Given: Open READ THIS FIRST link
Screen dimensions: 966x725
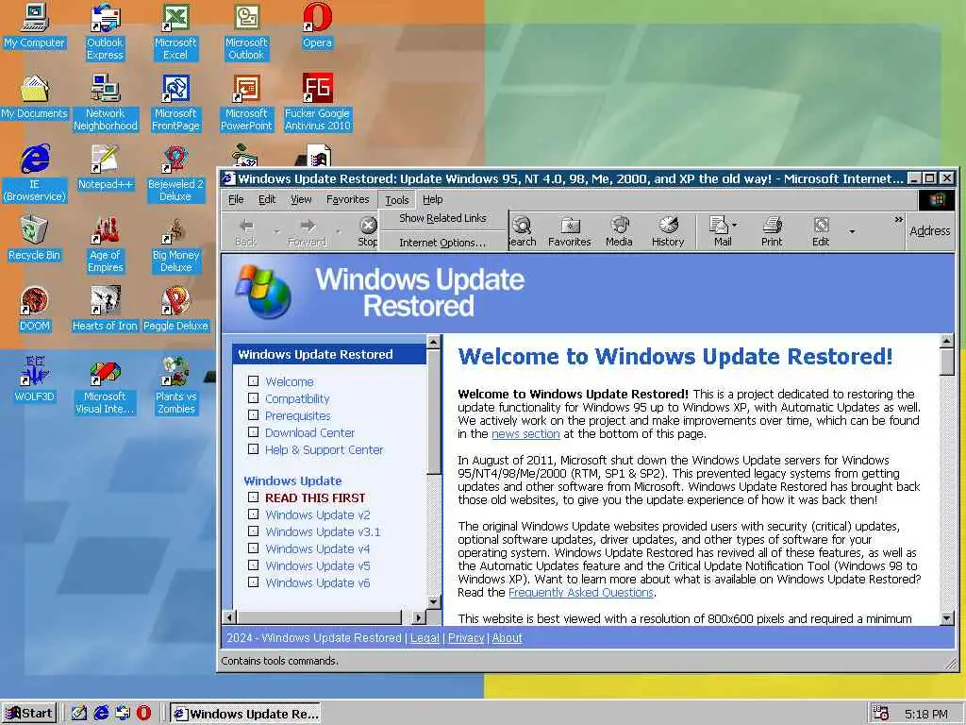Looking at the screenshot, I should 315,497.
